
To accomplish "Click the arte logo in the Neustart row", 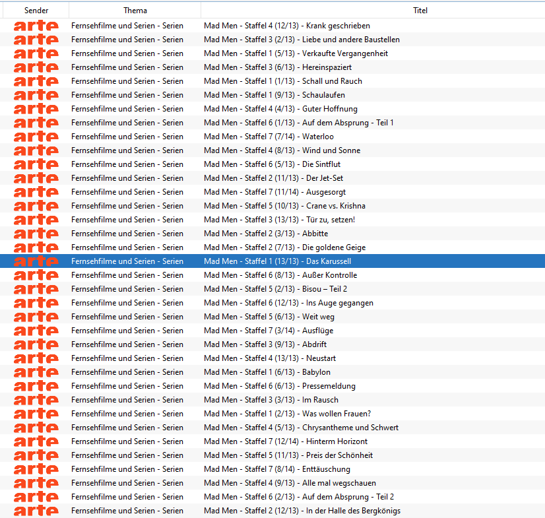I will (x=36, y=358).
